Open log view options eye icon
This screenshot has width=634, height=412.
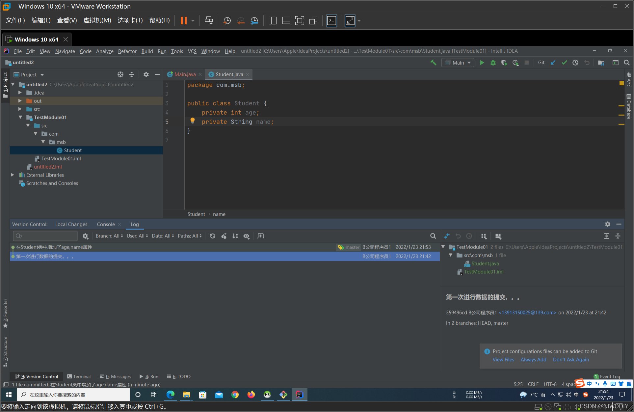point(246,236)
